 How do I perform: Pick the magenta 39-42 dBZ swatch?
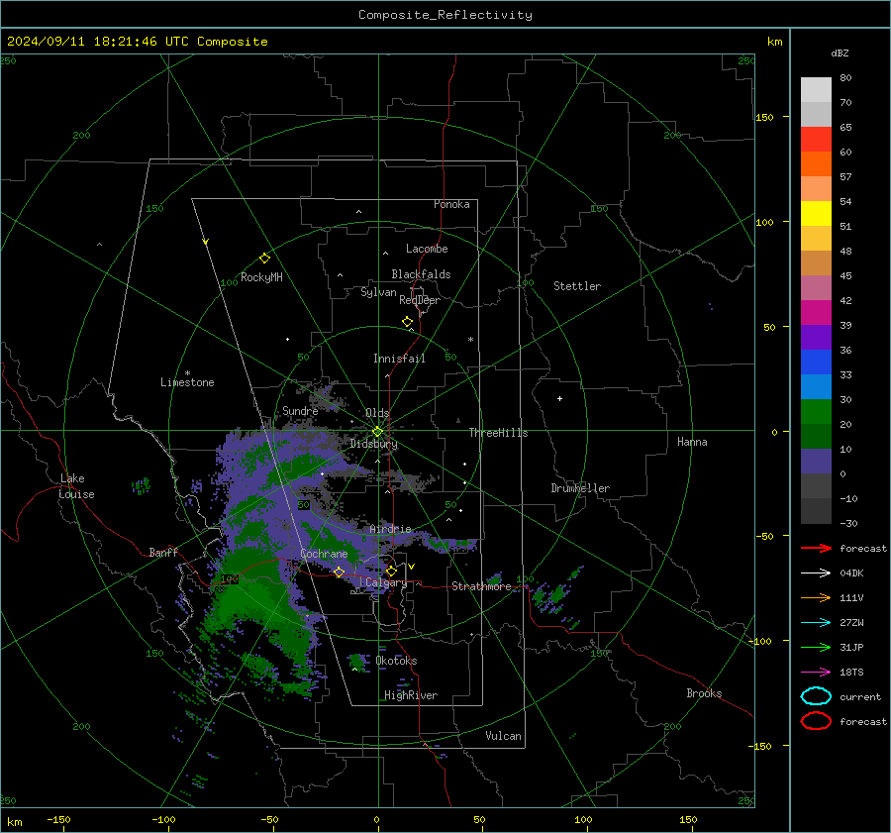pyautogui.click(x=816, y=313)
